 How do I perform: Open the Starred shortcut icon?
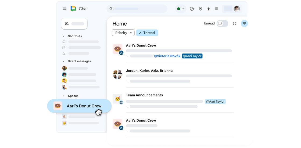click(x=64, y=53)
